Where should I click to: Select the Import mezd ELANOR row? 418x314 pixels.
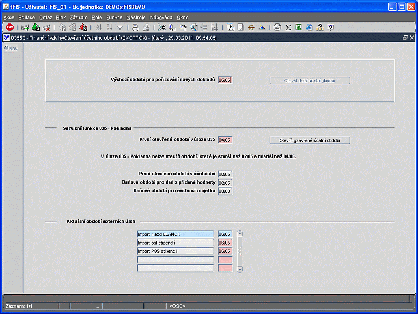pyautogui.click(x=176, y=234)
